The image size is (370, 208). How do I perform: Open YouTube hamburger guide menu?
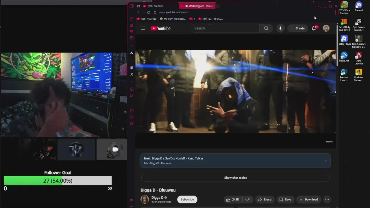[x=143, y=28]
